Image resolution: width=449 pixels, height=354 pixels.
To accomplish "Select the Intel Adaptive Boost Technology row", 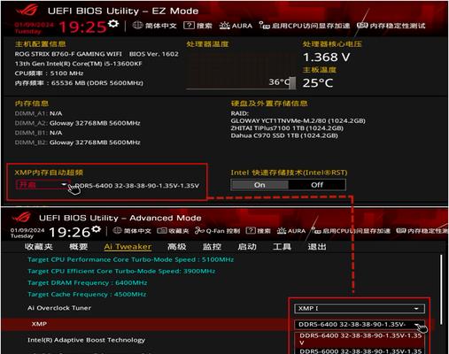I will click(x=144, y=340).
